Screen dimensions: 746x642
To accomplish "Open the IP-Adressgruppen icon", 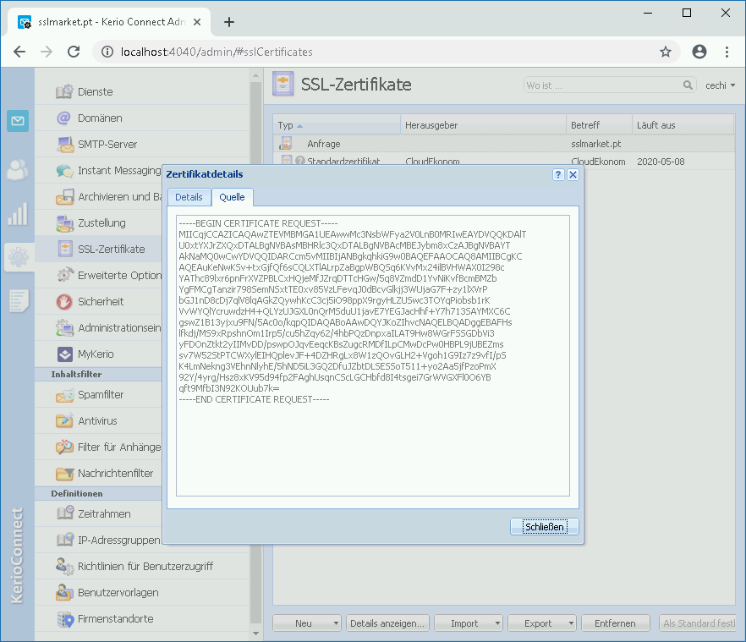I will point(64,539).
